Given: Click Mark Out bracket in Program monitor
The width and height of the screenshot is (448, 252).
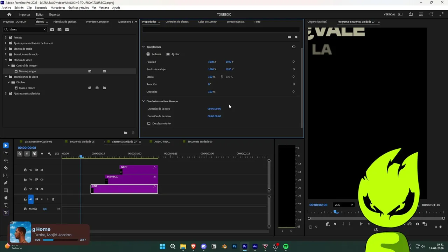Looking at the screenshot, I should coord(350,224).
